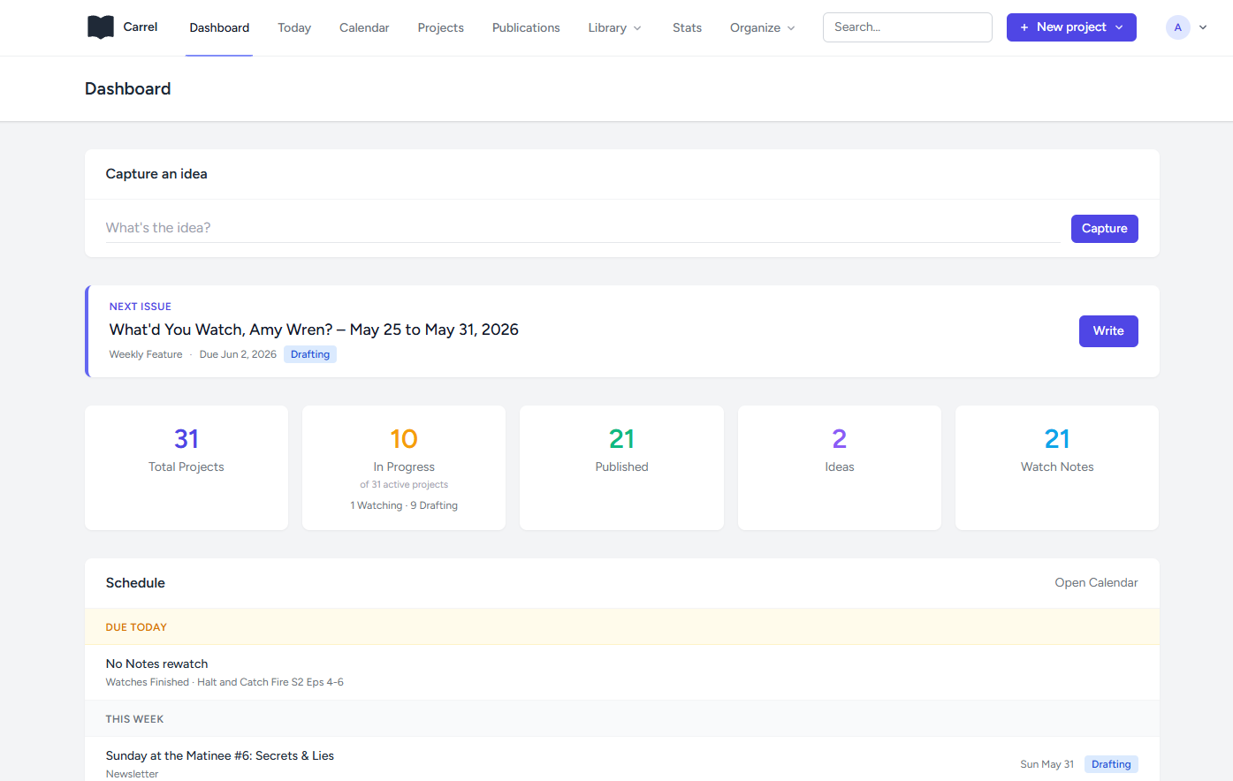The width and height of the screenshot is (1233, 781).
Task: Open "Sunday at the Matinee #6: Secrets & Lies"
Action: tap(220, 755)
